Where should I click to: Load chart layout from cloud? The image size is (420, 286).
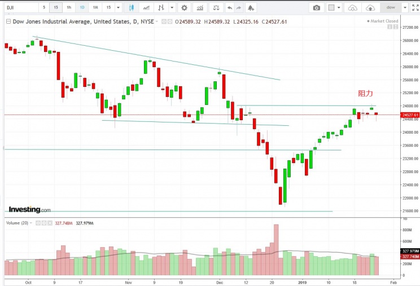[370, 8]
